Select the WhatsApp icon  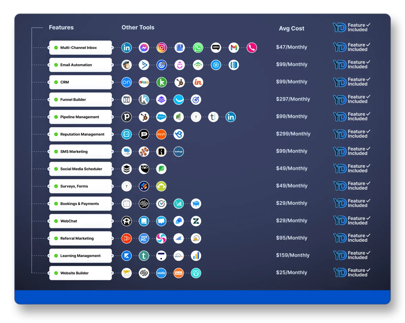point(198,48)
